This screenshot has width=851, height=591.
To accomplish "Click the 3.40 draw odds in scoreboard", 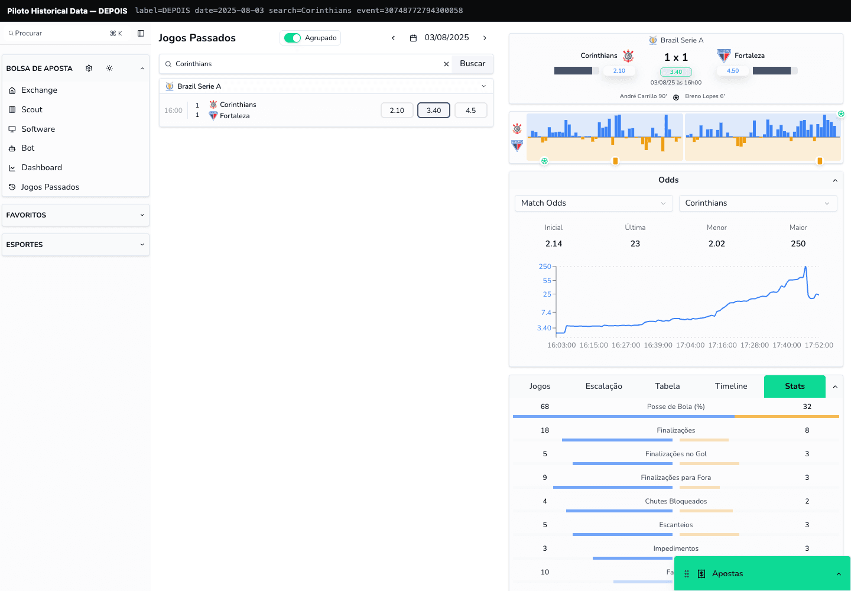I will 676,72.
